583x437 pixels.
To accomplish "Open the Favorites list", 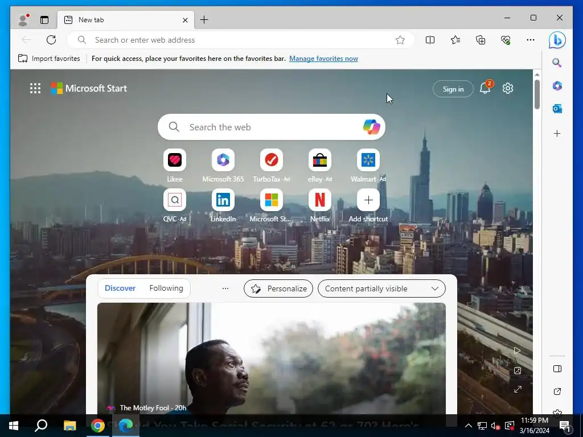I will tap(455, 40).
